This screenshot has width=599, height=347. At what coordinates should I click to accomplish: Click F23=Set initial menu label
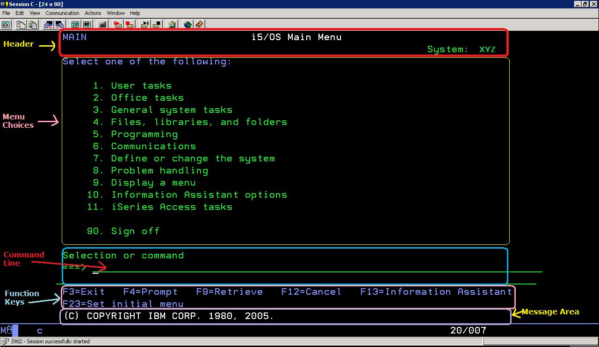tap(123, 304)
